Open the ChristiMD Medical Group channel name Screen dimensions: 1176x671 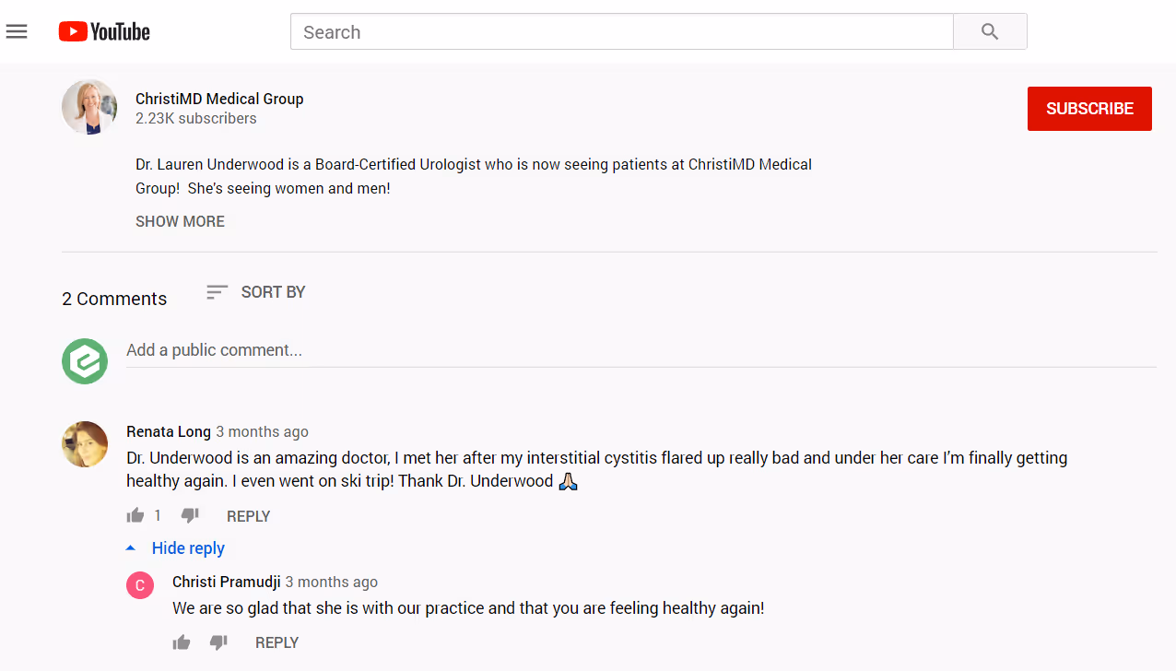219,99
